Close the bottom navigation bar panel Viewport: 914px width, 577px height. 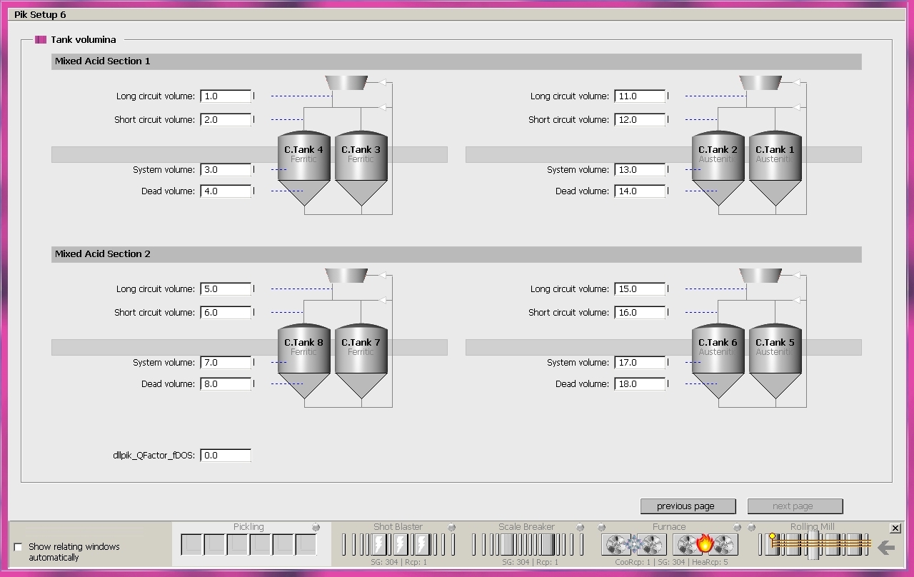click(x=896, y=528)
